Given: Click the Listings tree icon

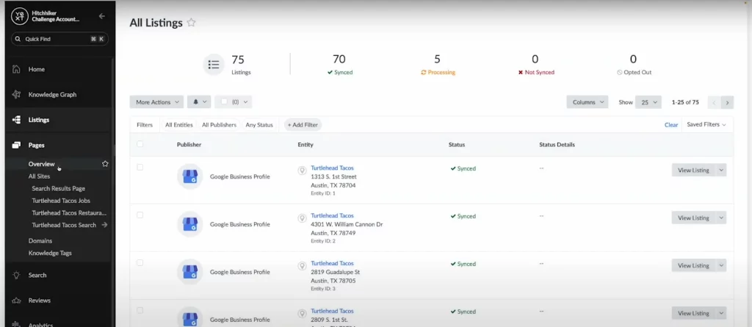Looking at the screenshot, I should tap(16, 120).
